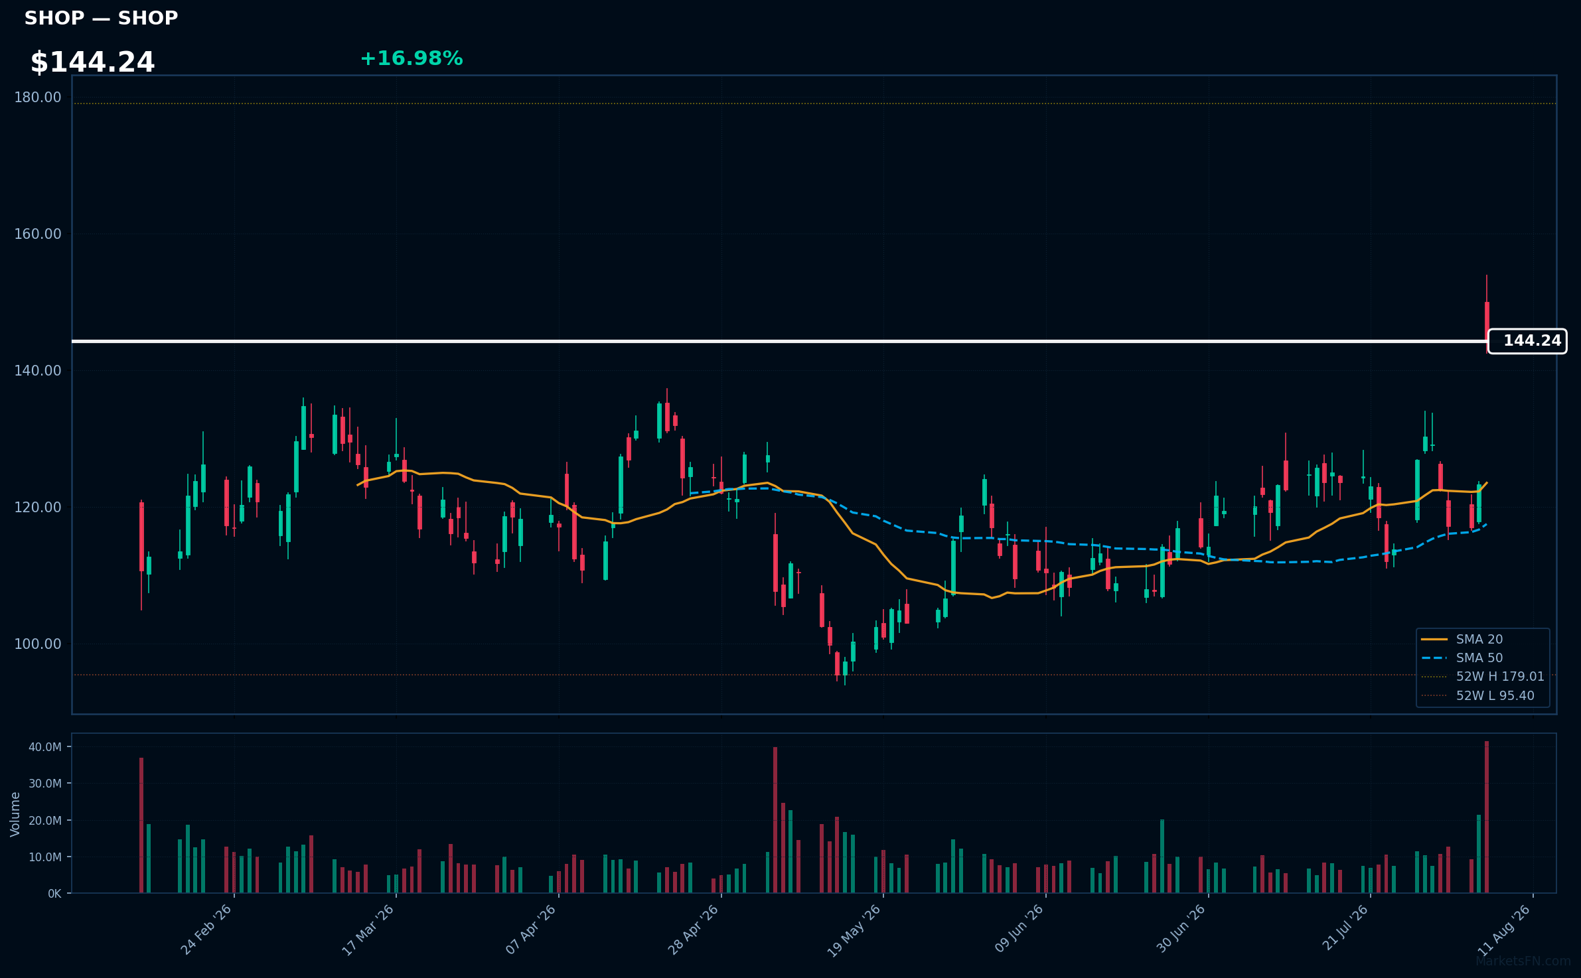
Task: Select the SMA 20 legend entry
Action: point(1462,639)
